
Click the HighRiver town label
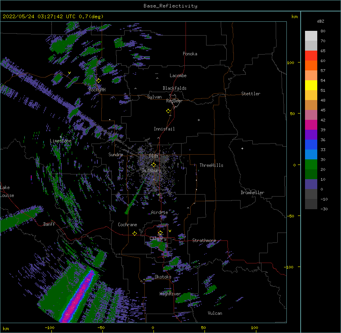[170, 294]
